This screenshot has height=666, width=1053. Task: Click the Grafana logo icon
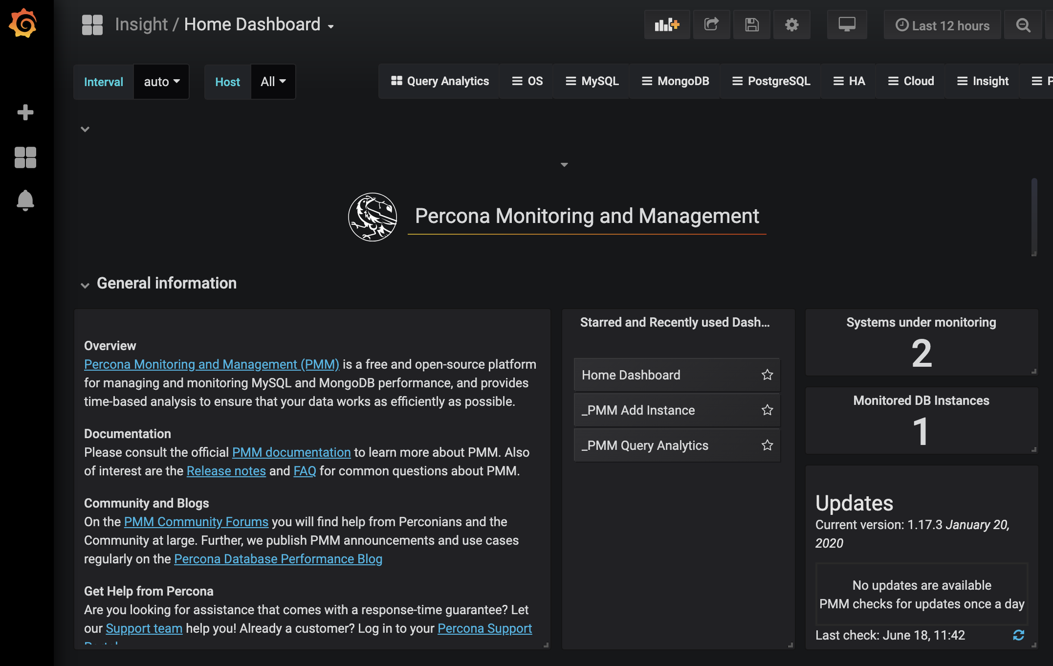pos(23,23)
